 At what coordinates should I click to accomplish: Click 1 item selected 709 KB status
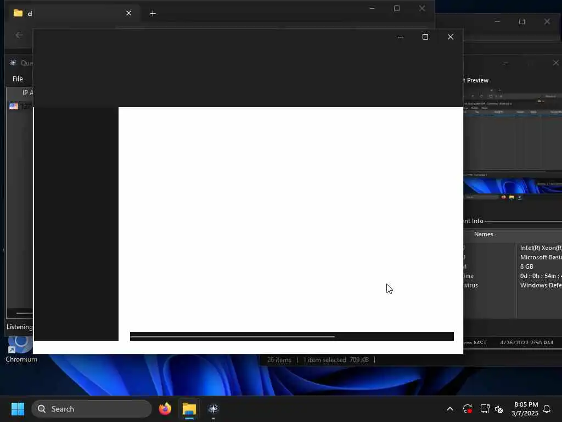tap(336, 359)
